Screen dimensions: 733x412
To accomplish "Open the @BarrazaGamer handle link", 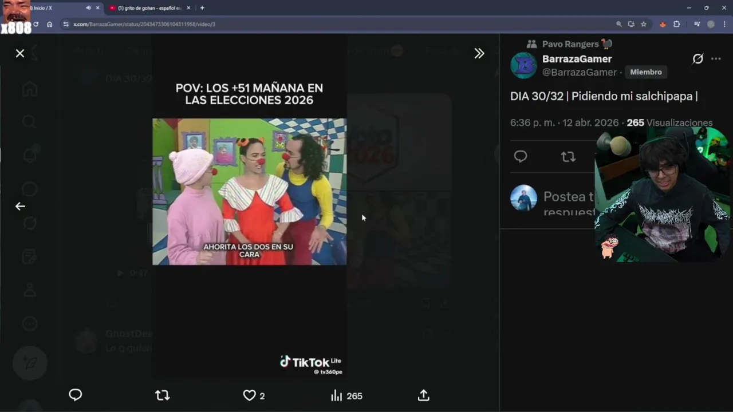I will tap(579, 72).
